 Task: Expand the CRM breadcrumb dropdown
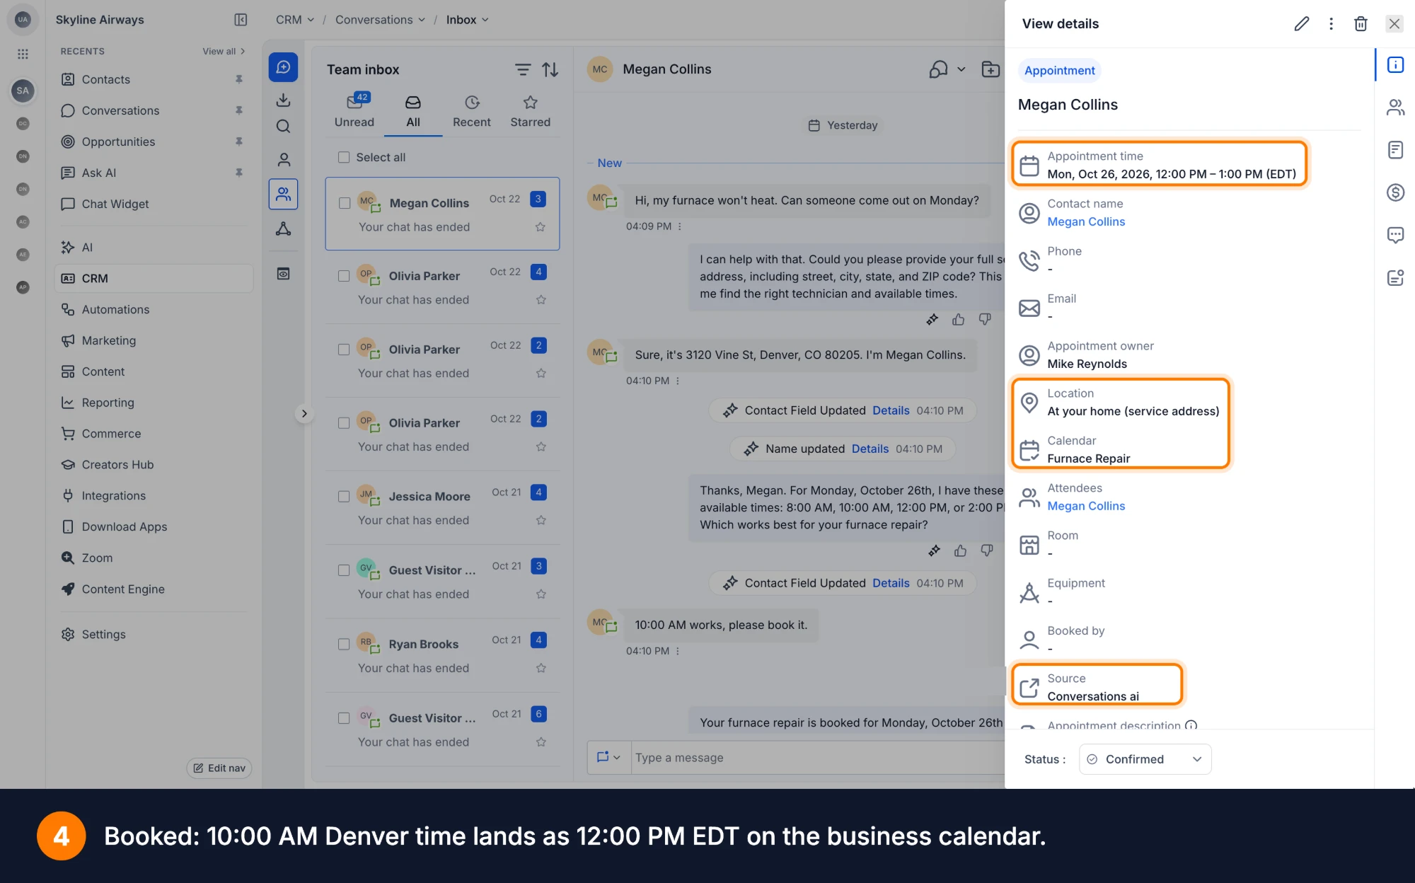[x=310, y=20]
